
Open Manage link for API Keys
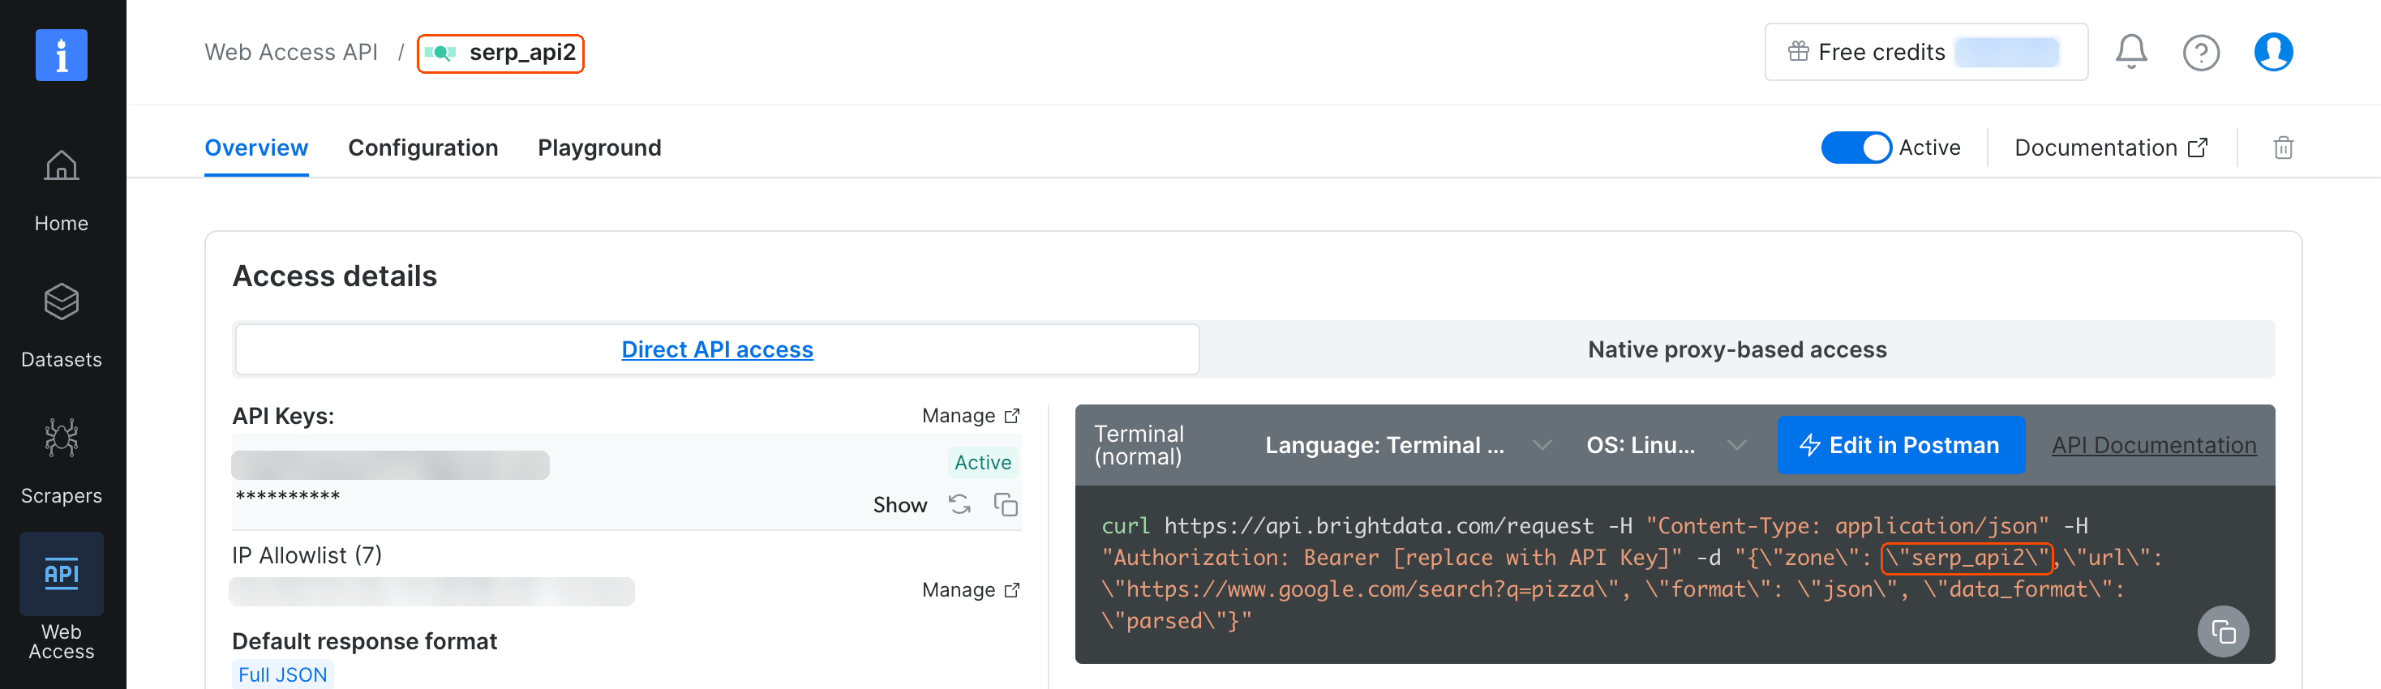click(x=971, y=416)
